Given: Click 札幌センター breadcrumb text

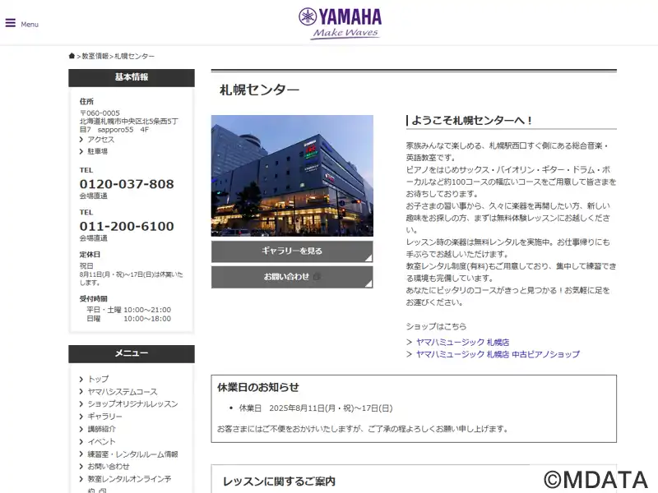Looking at the screenshot, I should pos(134,56).
